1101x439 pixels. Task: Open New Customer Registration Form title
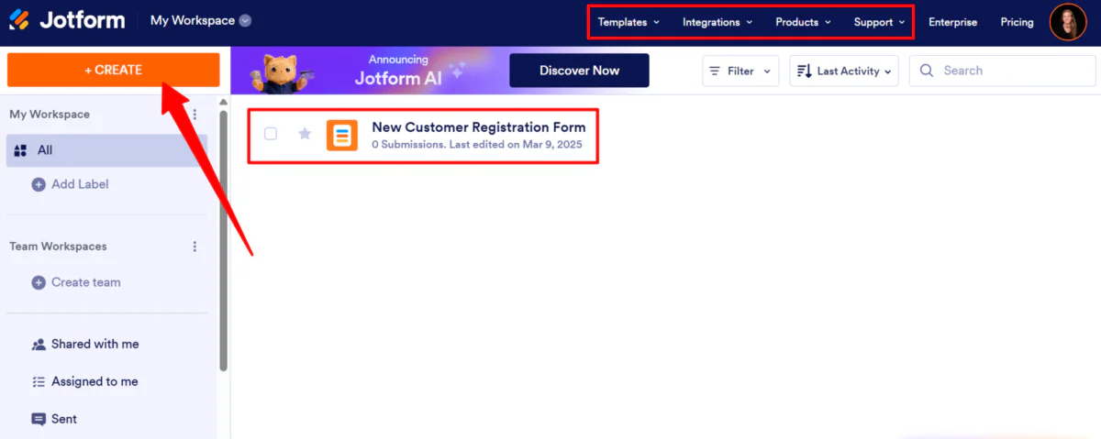coord(478,127)
